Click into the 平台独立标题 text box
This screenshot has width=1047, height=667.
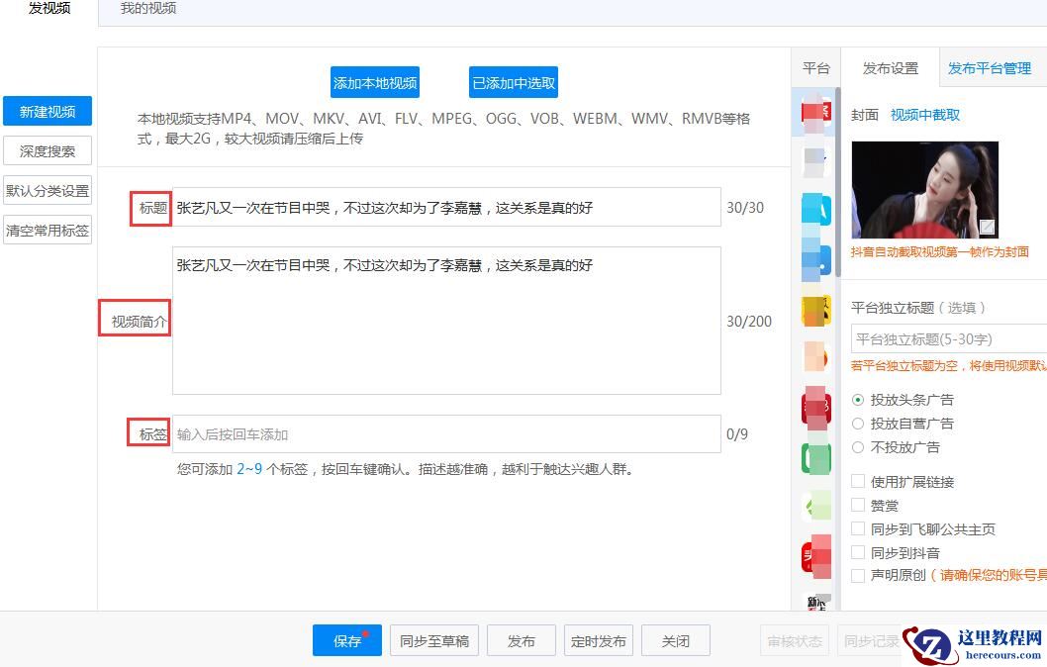[x=945, y=339]
